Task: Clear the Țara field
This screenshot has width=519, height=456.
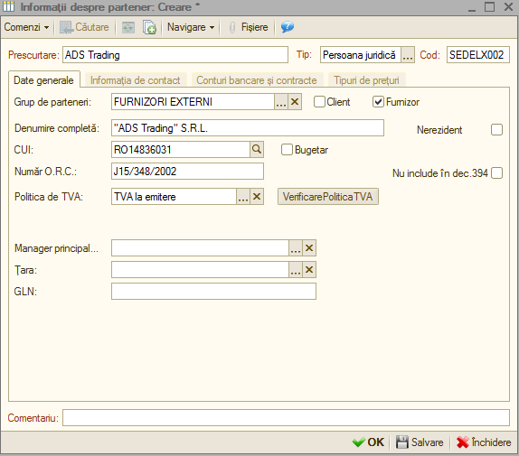Action: click(x=309, y=270)
